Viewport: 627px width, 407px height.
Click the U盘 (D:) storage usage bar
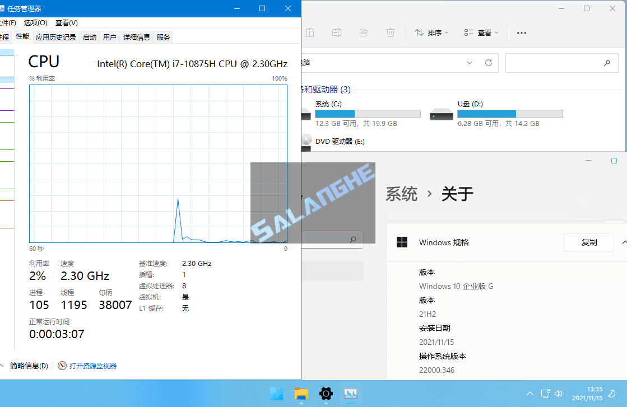tap(510, 114)
